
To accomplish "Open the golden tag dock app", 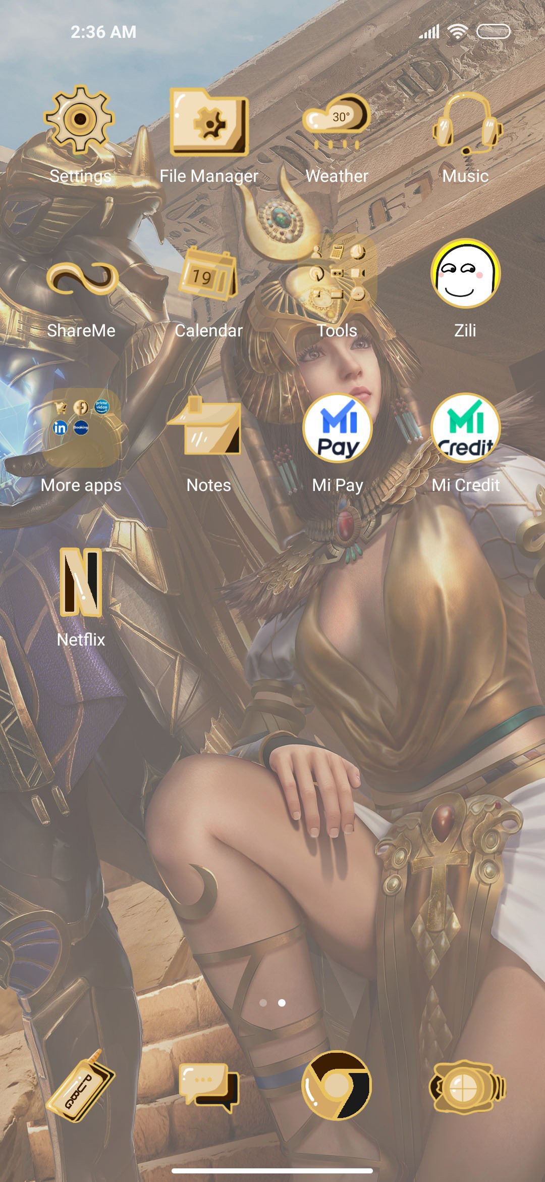I will click(81, 1086).
